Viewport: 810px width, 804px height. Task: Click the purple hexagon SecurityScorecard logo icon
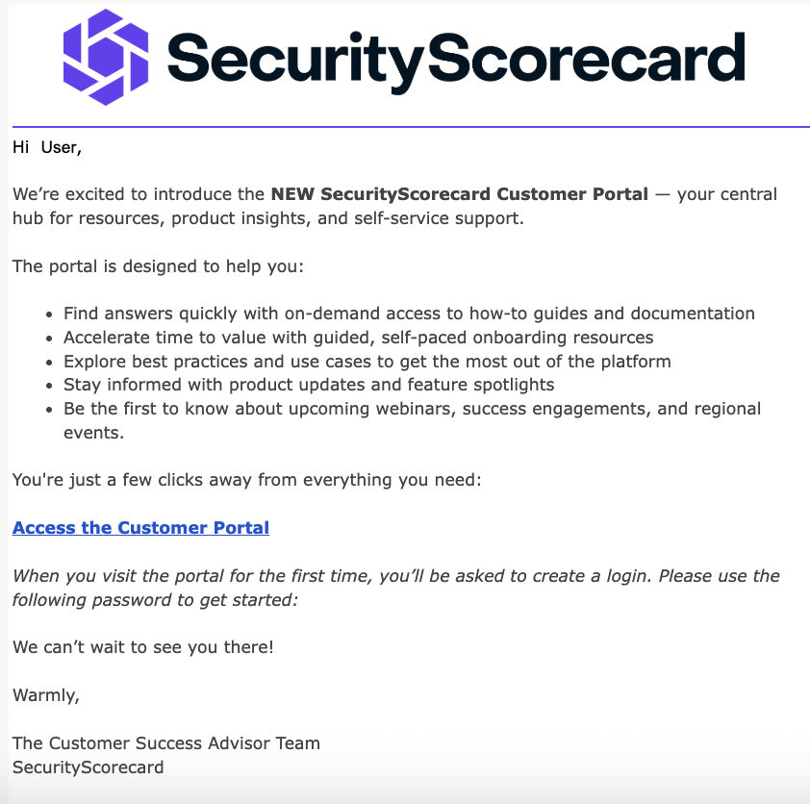click(106, 57)
